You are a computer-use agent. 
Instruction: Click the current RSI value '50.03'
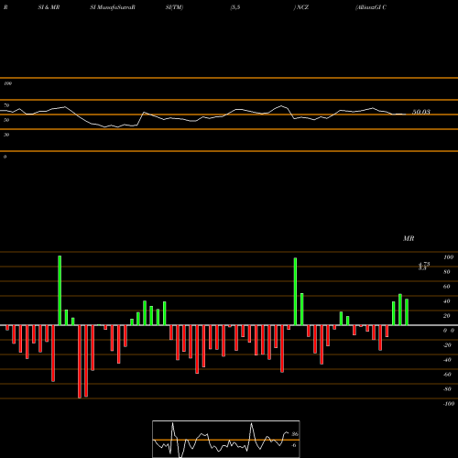[x=421, y=112]
